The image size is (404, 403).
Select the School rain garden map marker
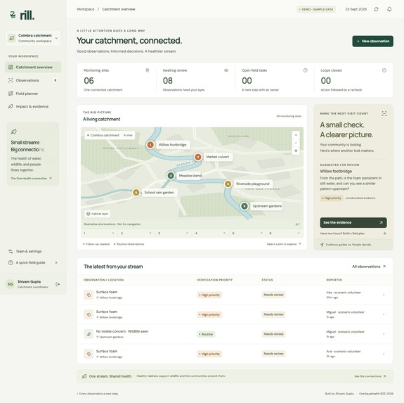coord(136,193)
